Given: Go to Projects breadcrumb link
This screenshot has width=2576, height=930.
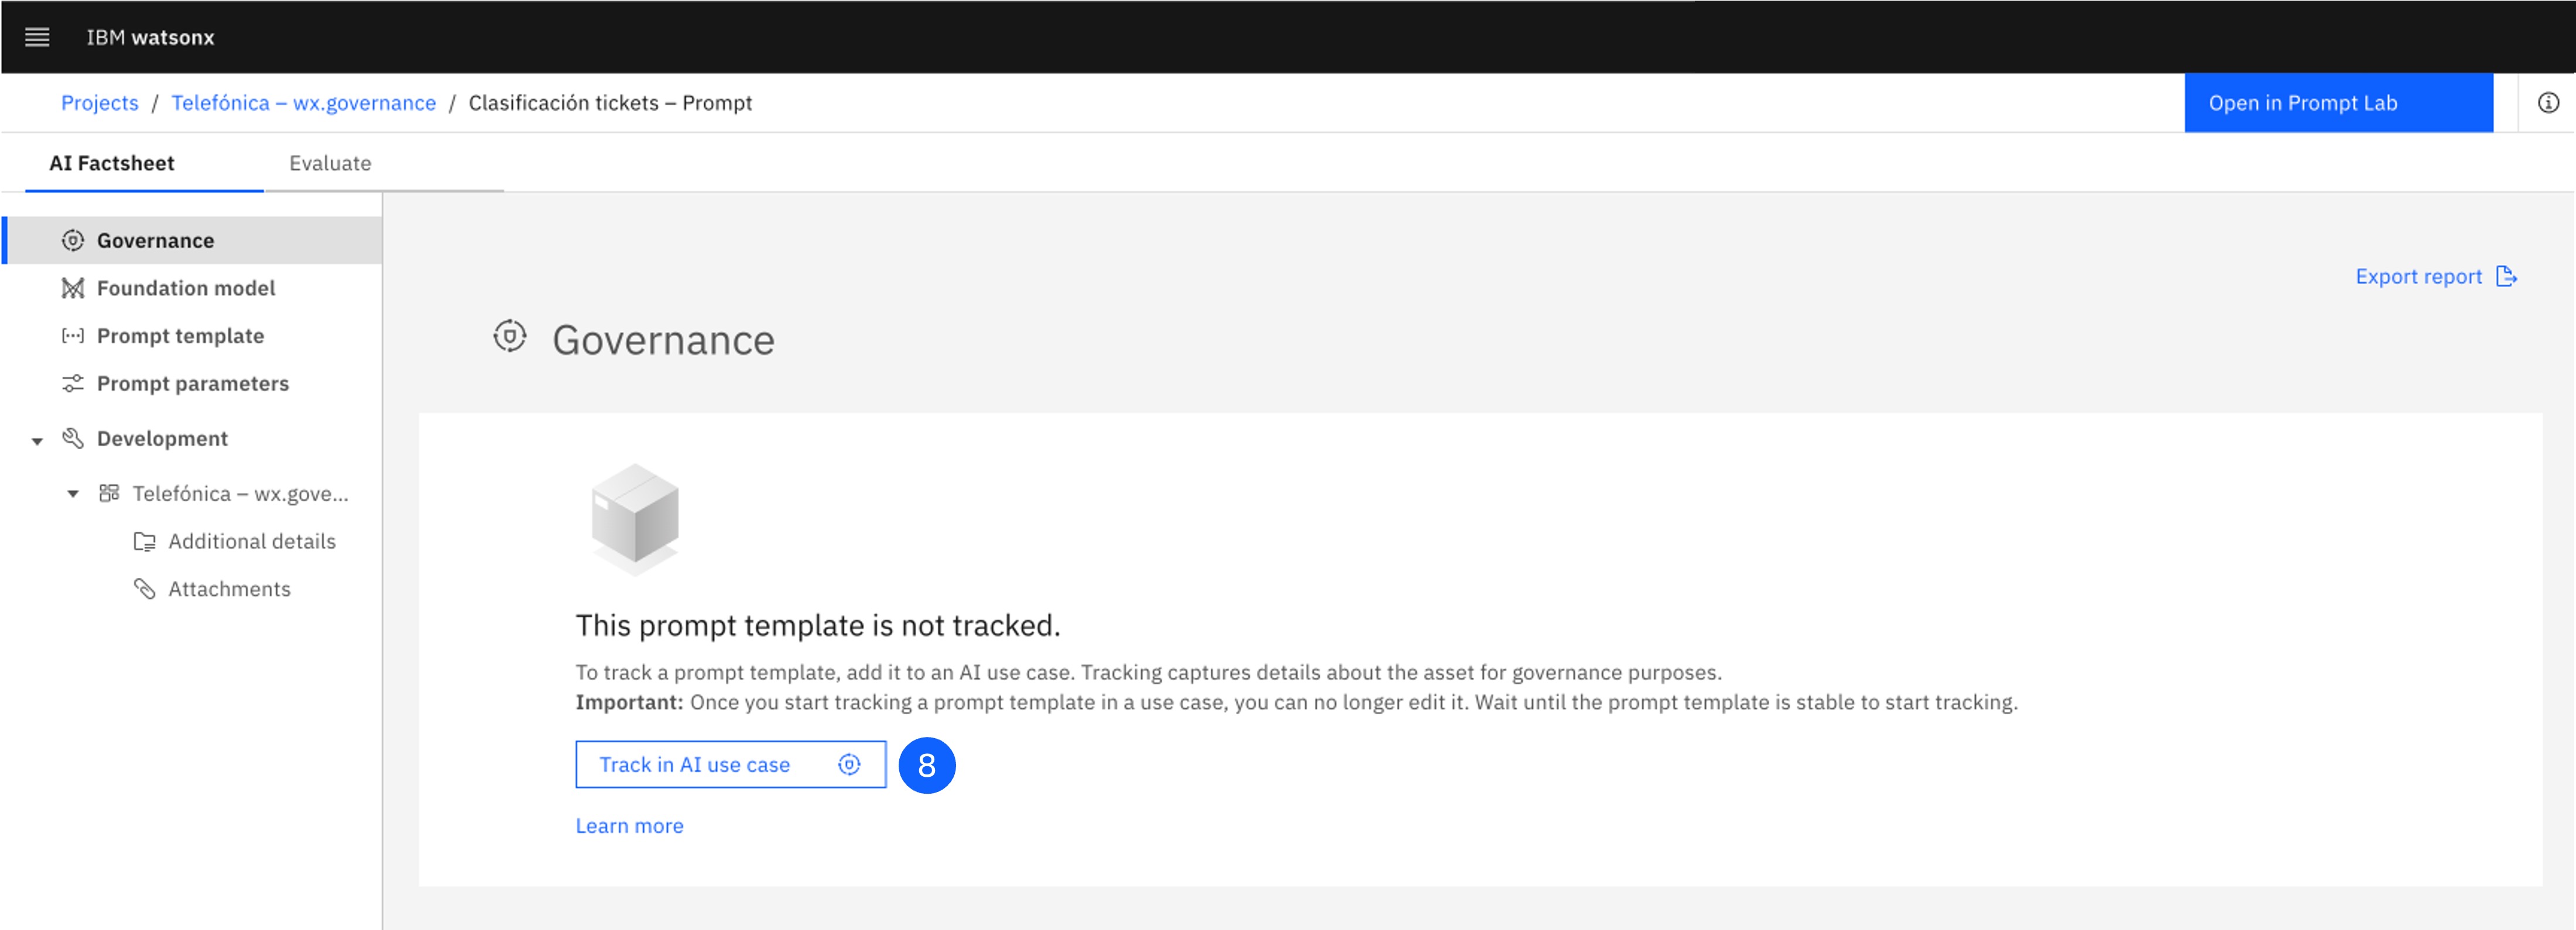Looking at the screenshot, I should point(100,102).
